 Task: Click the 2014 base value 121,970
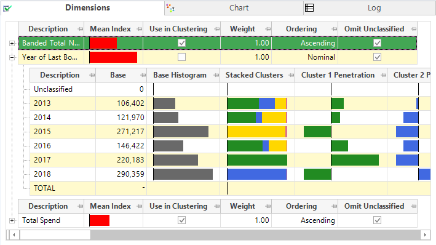(130, 118)
